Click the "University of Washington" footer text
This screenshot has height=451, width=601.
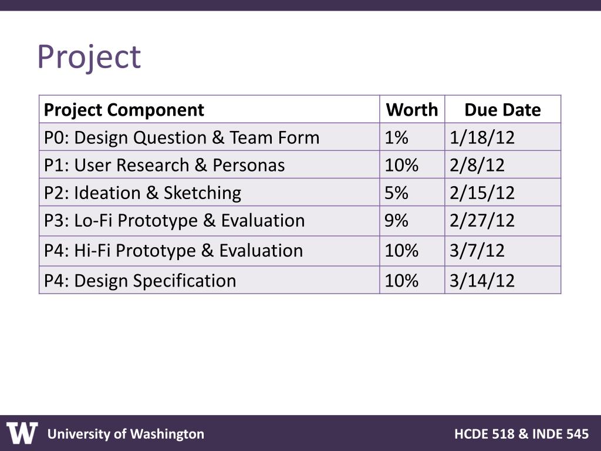(x=126, y=434)
